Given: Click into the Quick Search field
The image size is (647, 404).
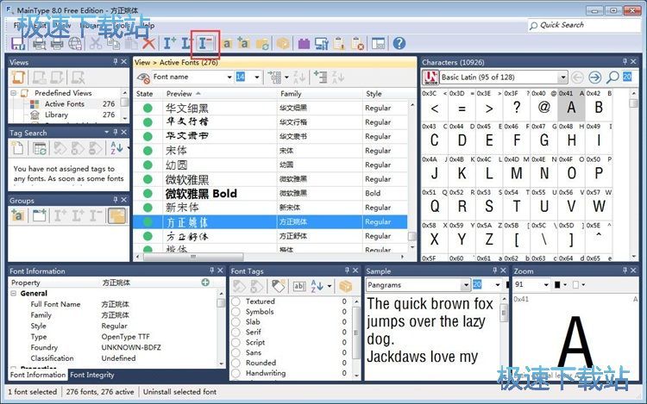Looking at the screenshot, I should [x=584, y=25].
